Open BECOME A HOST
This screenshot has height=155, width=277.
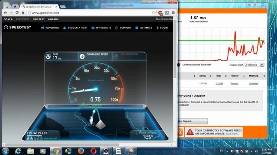pyautogui.click(x=75, y=28)
